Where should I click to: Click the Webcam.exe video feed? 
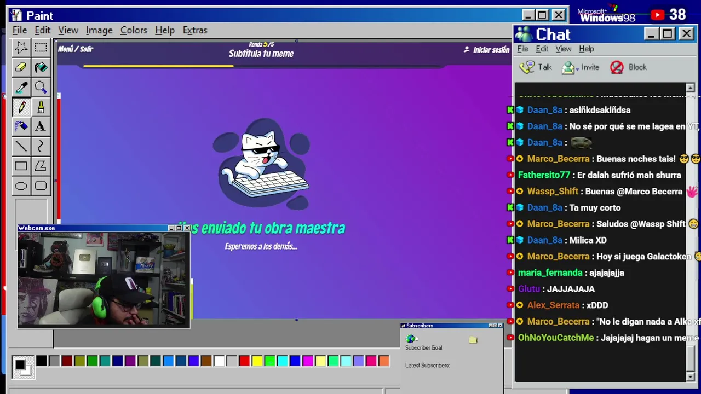coord(104,280)
